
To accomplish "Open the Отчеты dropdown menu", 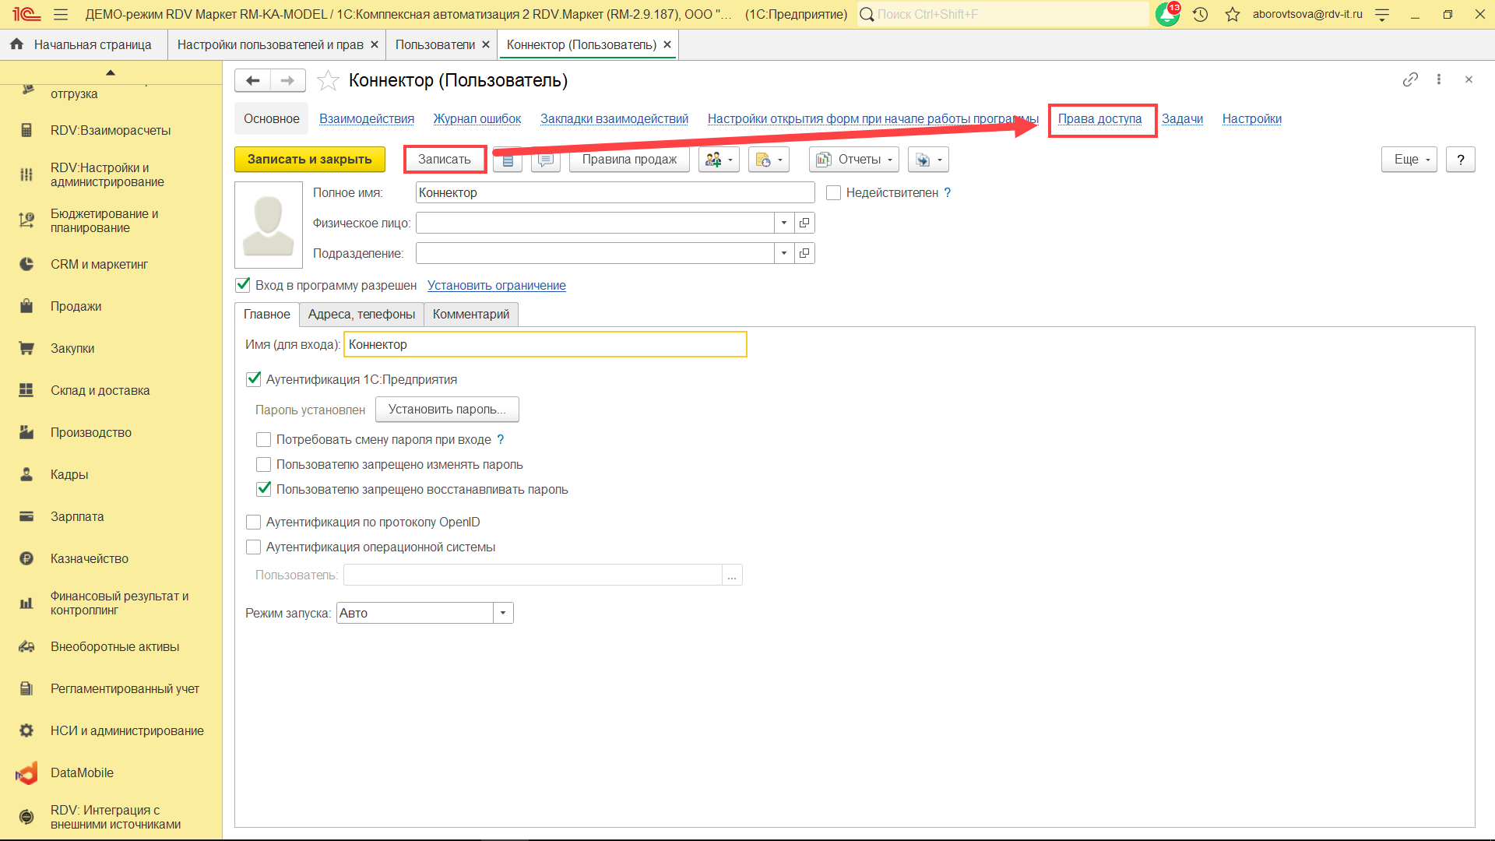I will point(853,160).
